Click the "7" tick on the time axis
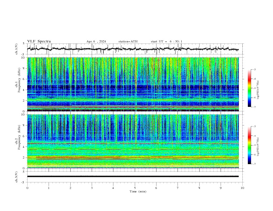 pos(178,188)
